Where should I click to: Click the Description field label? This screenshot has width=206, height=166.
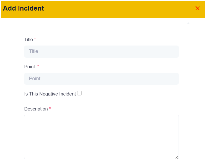36,109
